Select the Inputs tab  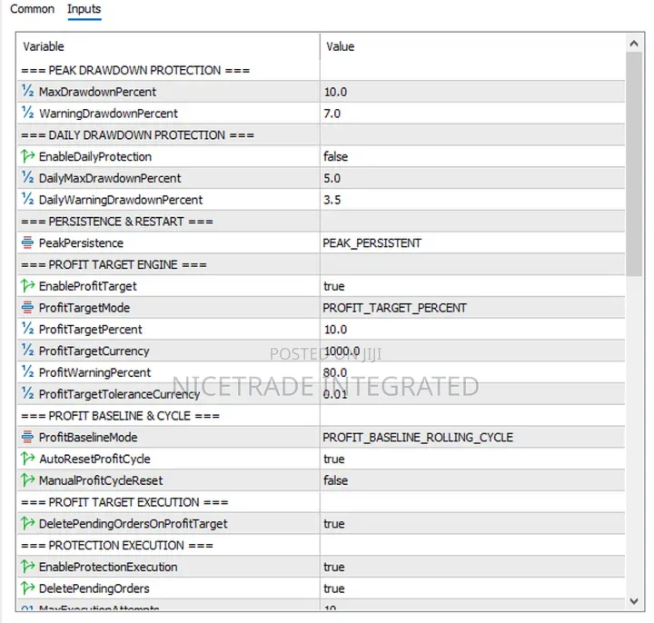point(84,9)
